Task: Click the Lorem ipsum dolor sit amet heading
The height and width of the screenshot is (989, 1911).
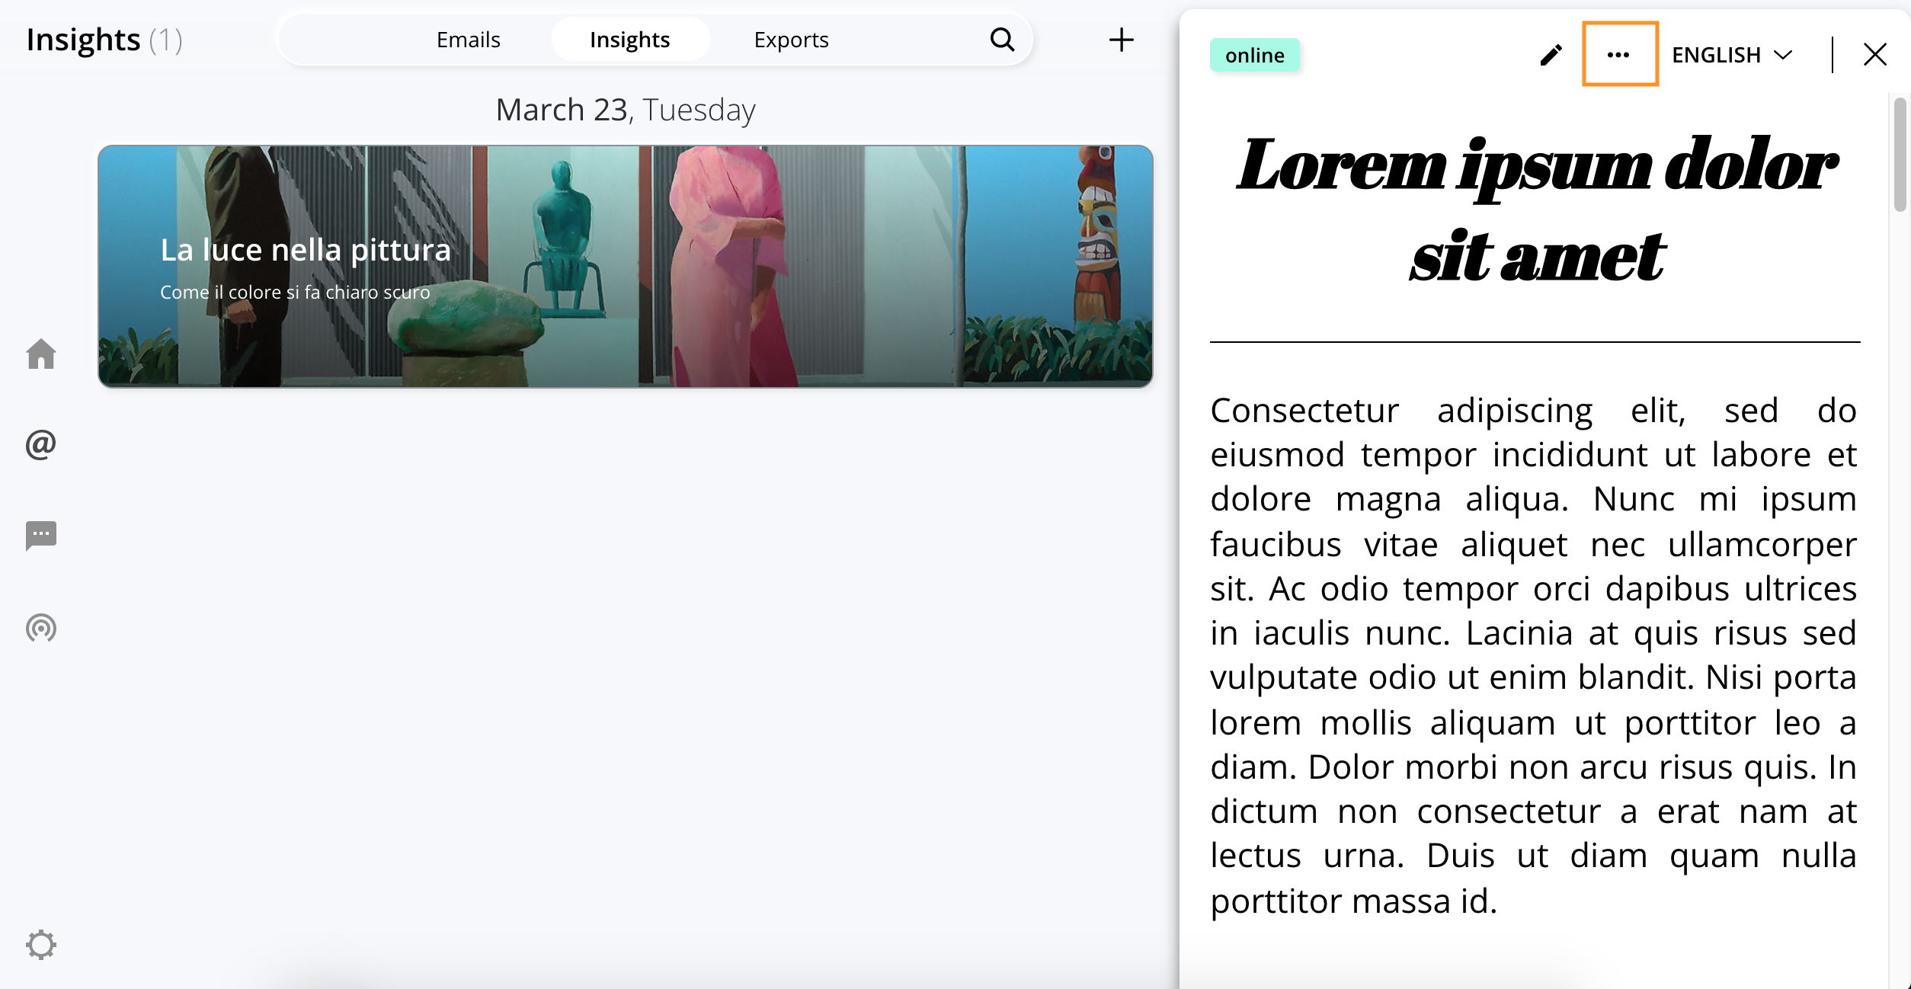Action: tap(1536, 210)
